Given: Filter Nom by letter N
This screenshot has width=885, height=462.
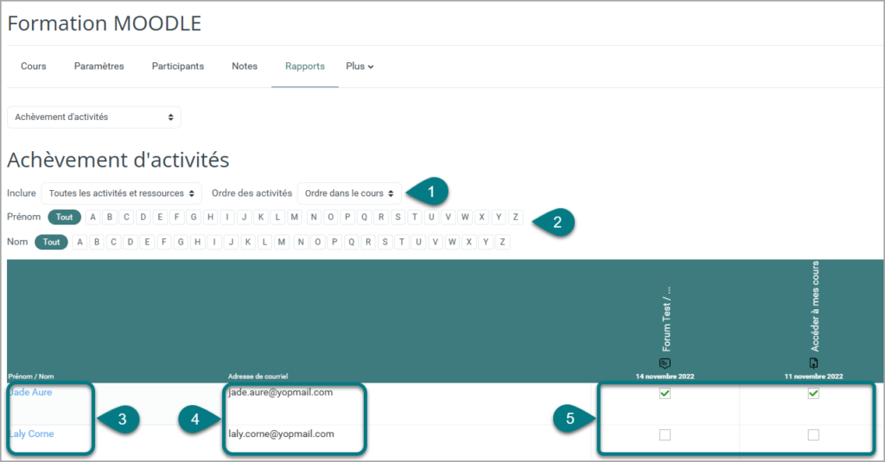Looking at the screenshot, I should 301,242.
